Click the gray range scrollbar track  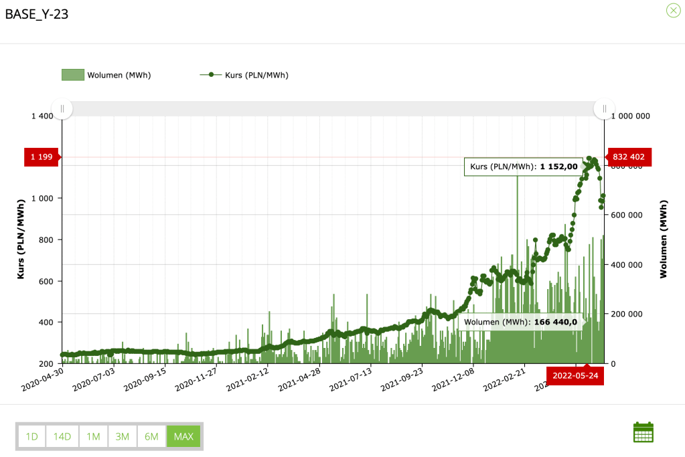[x=333, y=108]
